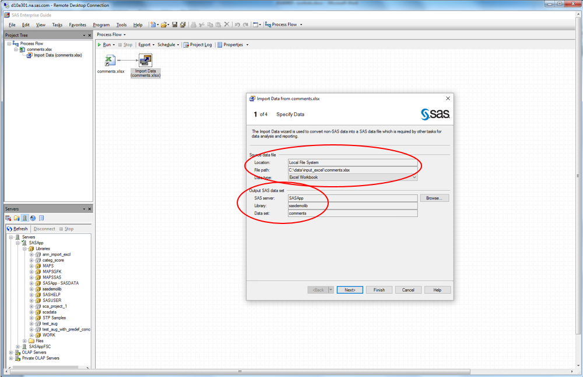Expand the OLAP Servers node
Image resolution: width=583 pixels, height=377 pixels.
click(10, 352)
